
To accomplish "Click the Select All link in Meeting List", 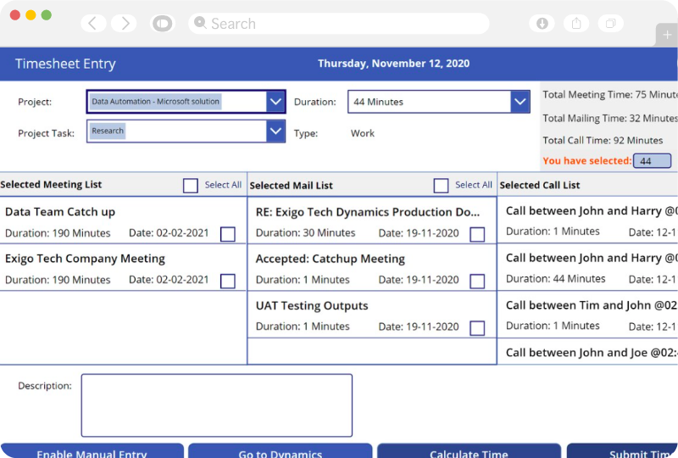I will 223,185.
